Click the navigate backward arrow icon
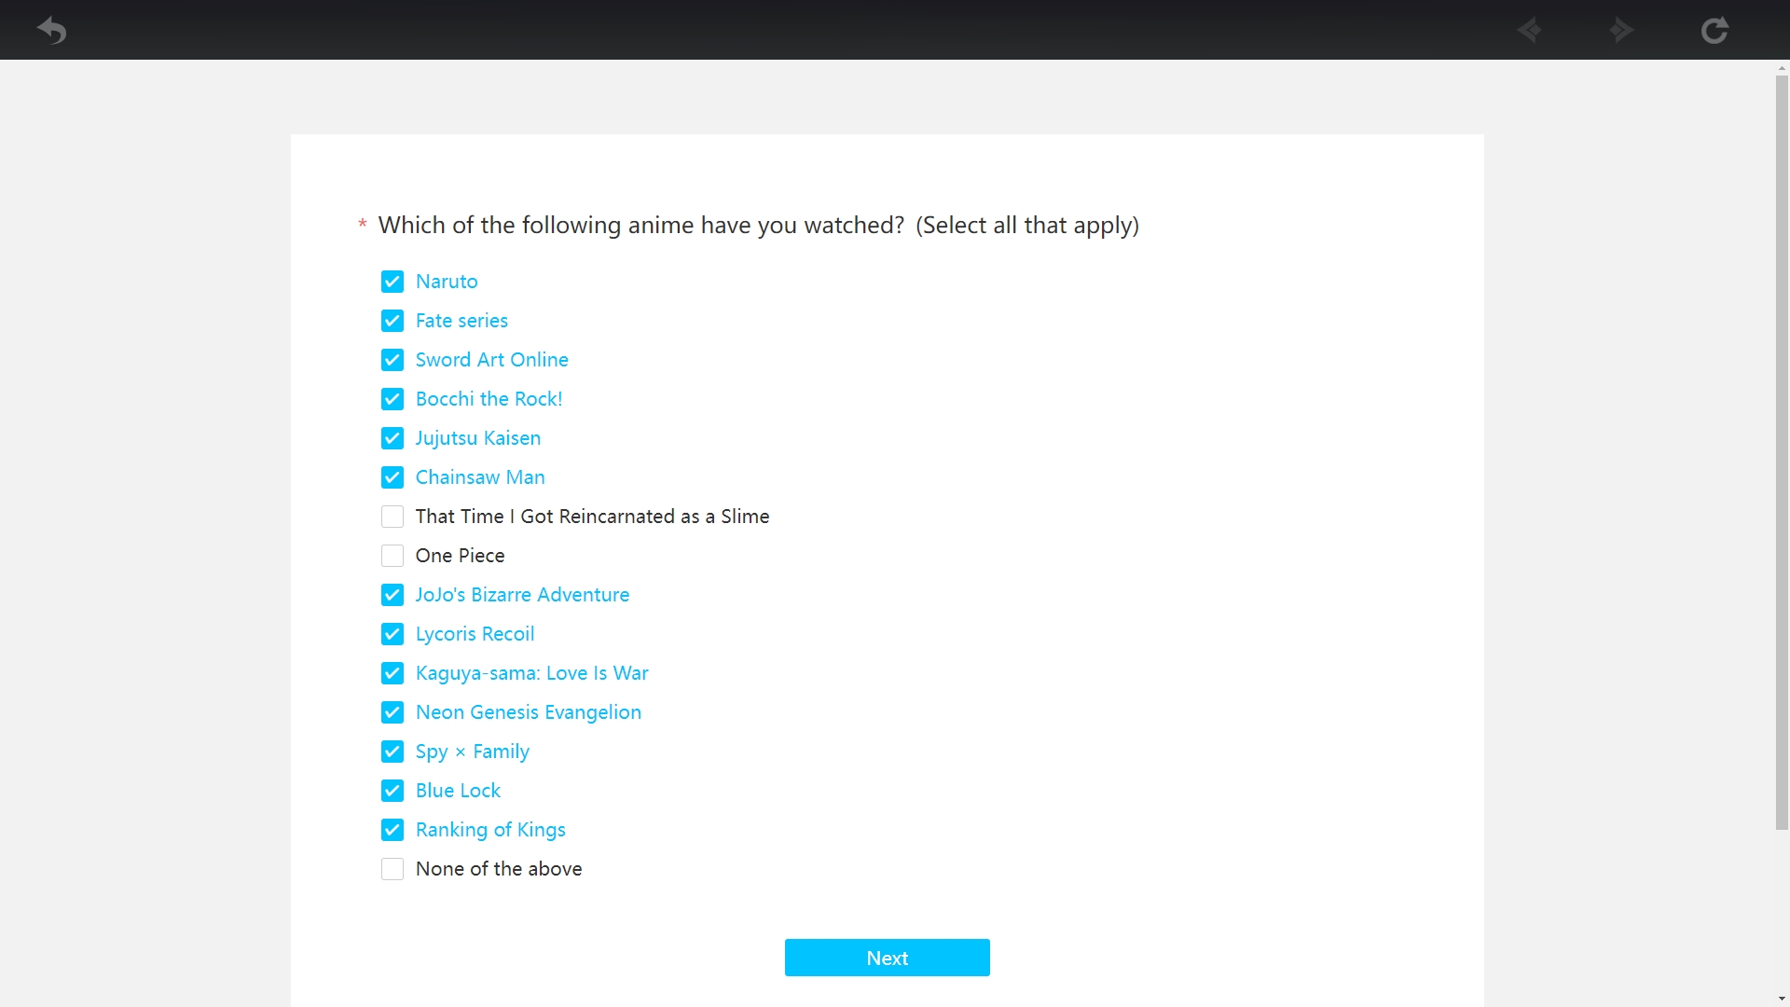This screenshot has height=1007, width=1790. point(1530,31)
